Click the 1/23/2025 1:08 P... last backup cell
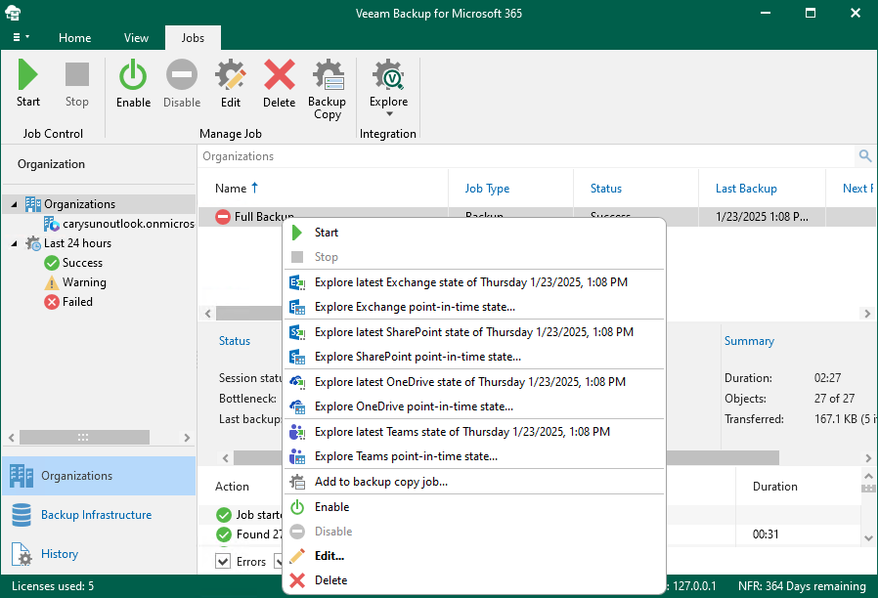This screenshot has height=598, width=878. point(762,217)
